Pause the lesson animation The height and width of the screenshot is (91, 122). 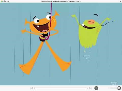(x=96, y=88)
